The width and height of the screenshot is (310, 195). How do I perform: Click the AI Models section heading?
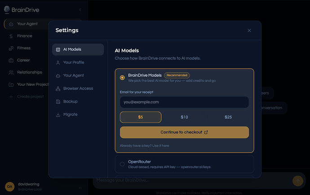[127, 51]
